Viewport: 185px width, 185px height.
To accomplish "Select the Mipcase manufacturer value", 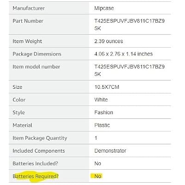I will pyautogui.click(x=104, y=8).
